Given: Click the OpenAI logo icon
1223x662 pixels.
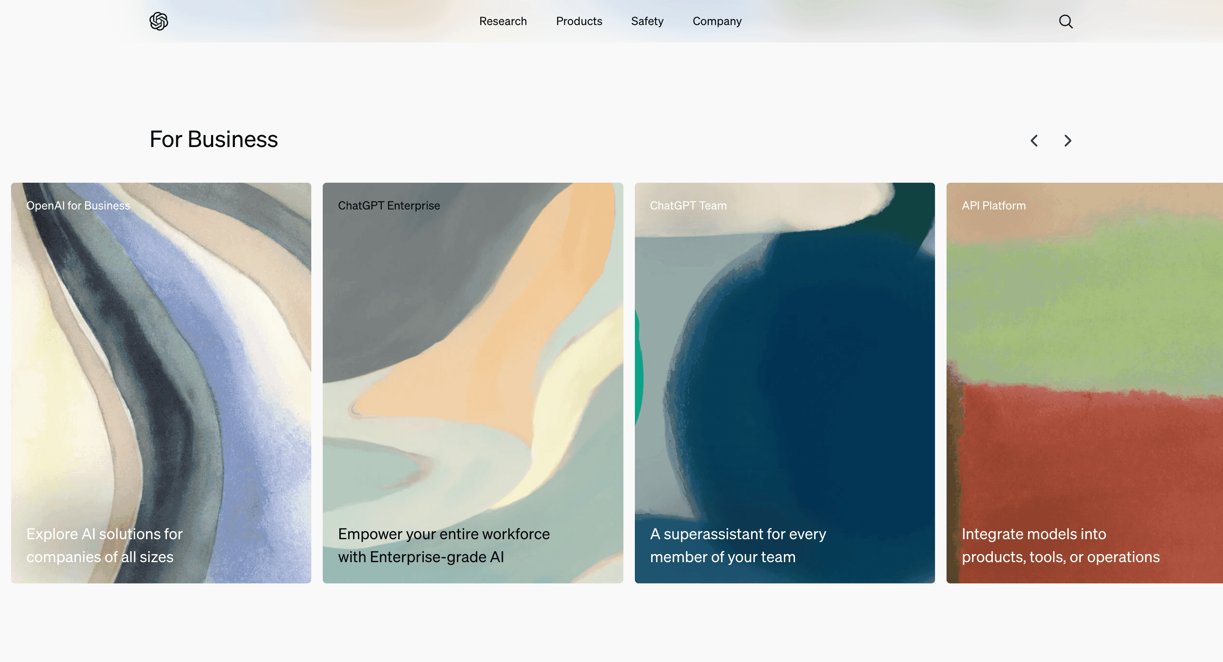Looking at the screenshot, I should pyautogui.click(x=158, y=21).
